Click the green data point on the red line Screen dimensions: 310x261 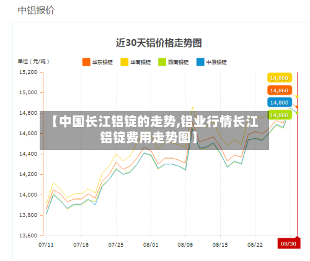[x=297, y=113]
